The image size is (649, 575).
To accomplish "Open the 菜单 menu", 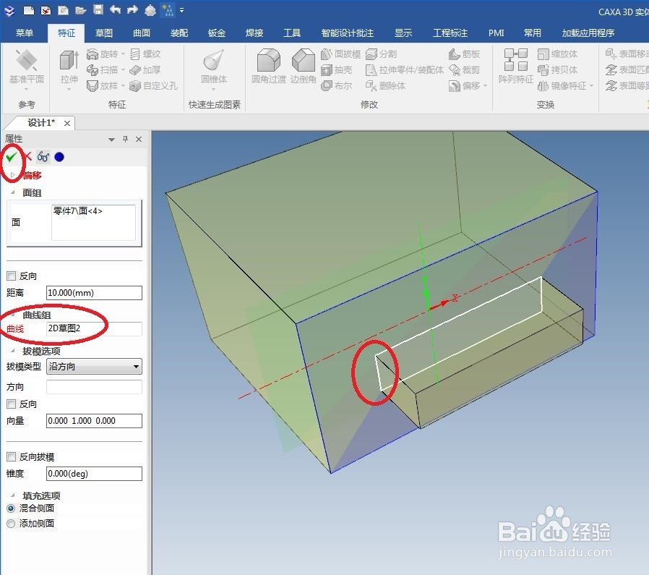I will (25, 33).
